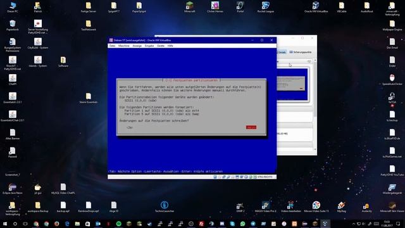Open the Hilfe menu
The image size is (405, 228).
coord(170,46)
